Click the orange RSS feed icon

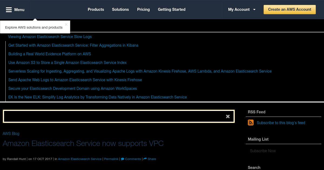click(x=251, y=123)
